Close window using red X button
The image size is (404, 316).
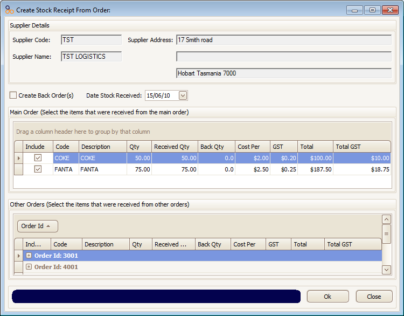390,10
